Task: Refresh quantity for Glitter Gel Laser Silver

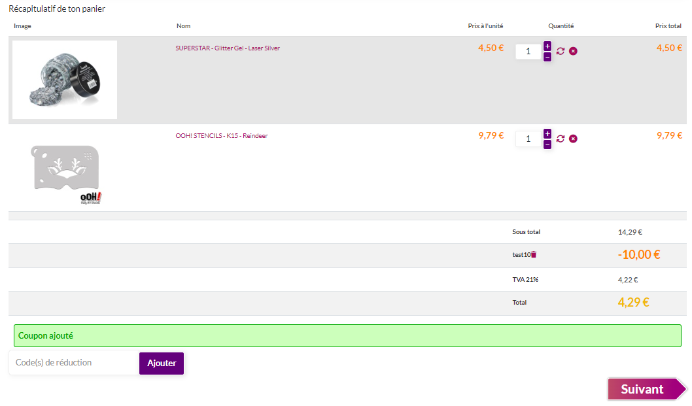Action: coord(561,51)
